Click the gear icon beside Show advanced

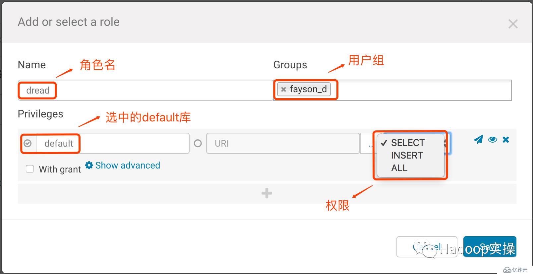tap(89, 165)
